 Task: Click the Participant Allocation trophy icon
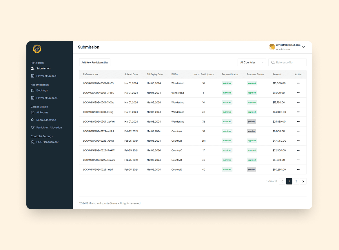[x=33, y=127]
